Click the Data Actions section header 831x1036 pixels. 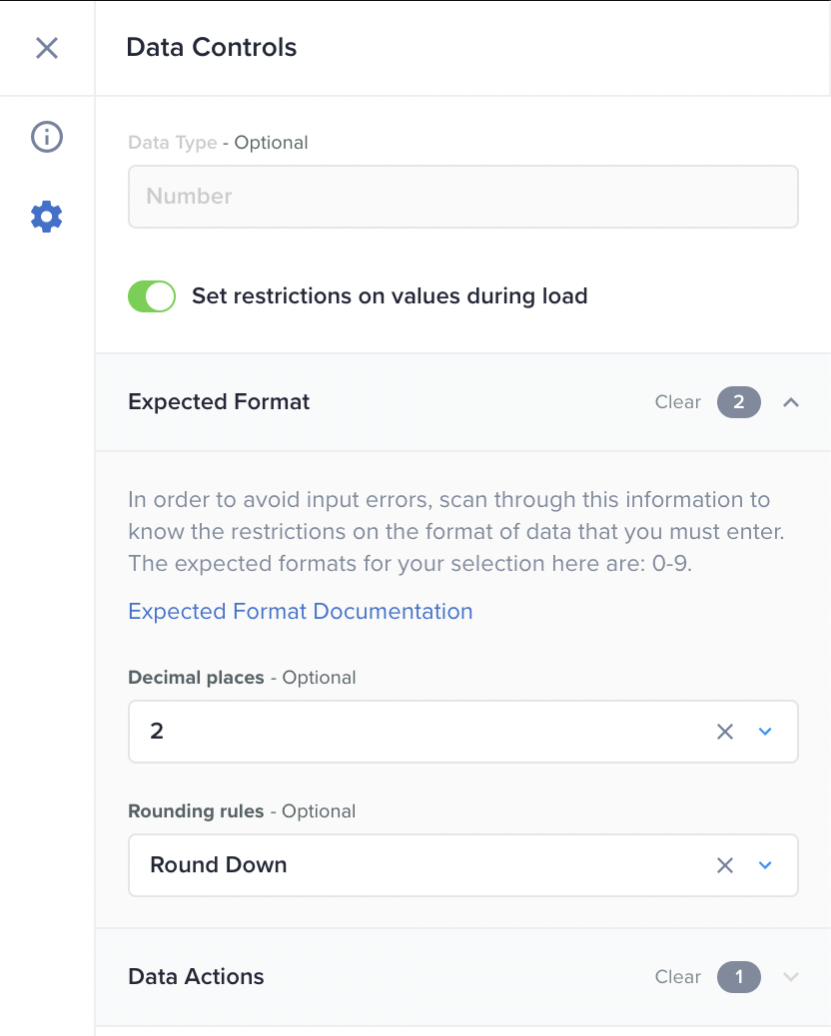click(197, 977)
